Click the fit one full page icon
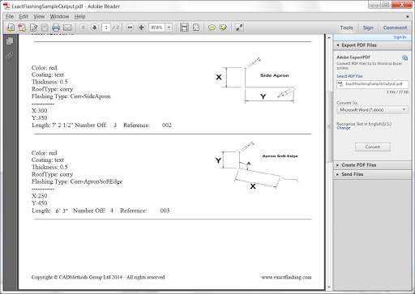This screenshot has height=294, width=415. [196, 28]
